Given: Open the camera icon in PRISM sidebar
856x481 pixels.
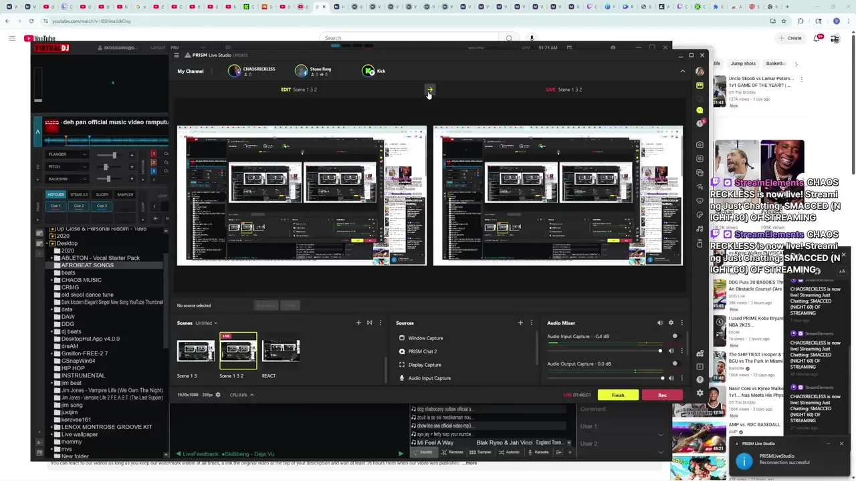Looking at the screenshot, I should tap(700, 144).
